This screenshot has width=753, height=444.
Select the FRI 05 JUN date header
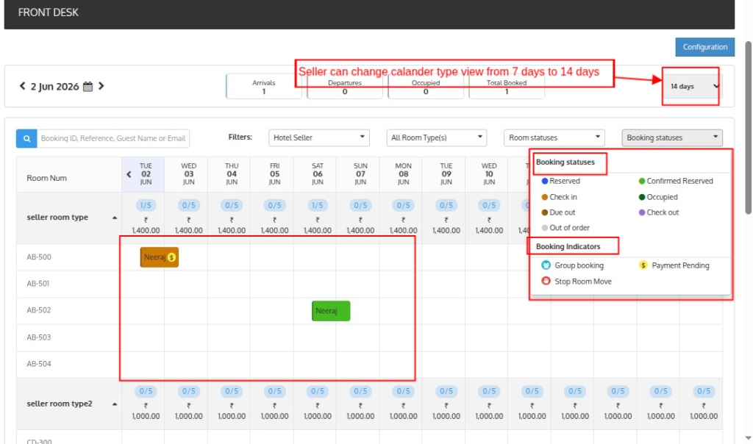pos(275,173)
